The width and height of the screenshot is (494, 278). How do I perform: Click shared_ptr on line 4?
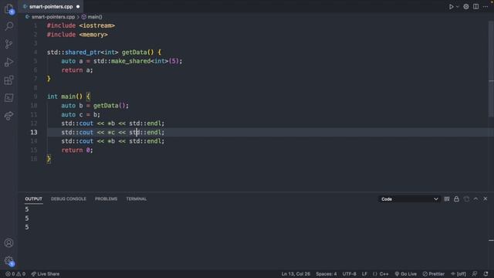pyautogui.click(x=83, y=53)
